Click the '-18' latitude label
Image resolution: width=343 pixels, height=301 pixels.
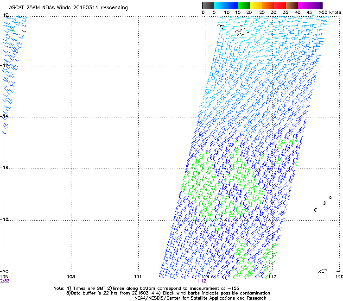coord(4,219)
